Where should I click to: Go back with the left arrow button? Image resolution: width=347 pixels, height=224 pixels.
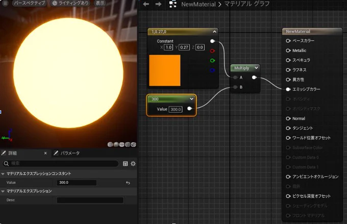click(146, 4)
